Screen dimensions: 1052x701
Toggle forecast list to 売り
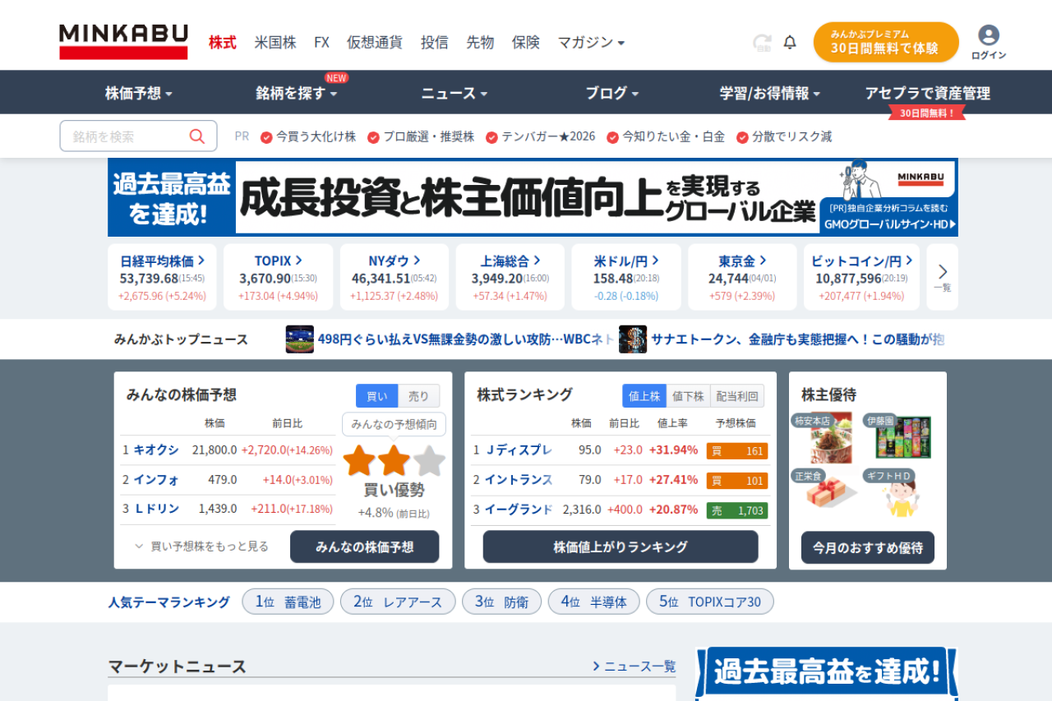tap(418, 396)
